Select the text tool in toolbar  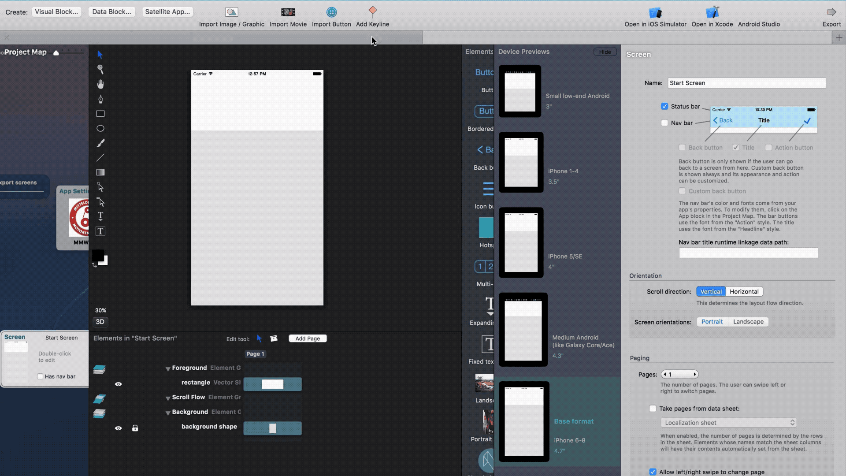click(100, 216)
